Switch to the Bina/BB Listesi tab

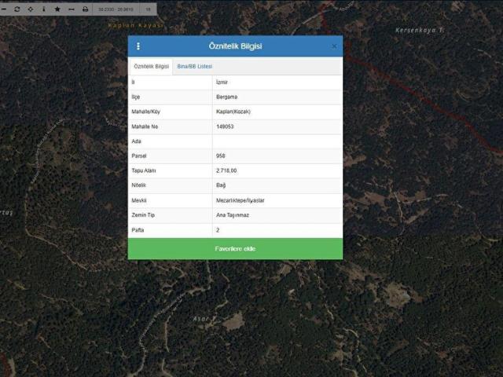coord(194,67)
